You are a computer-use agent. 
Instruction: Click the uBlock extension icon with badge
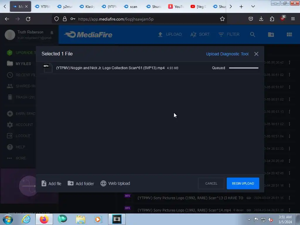(x=283, y=18)
